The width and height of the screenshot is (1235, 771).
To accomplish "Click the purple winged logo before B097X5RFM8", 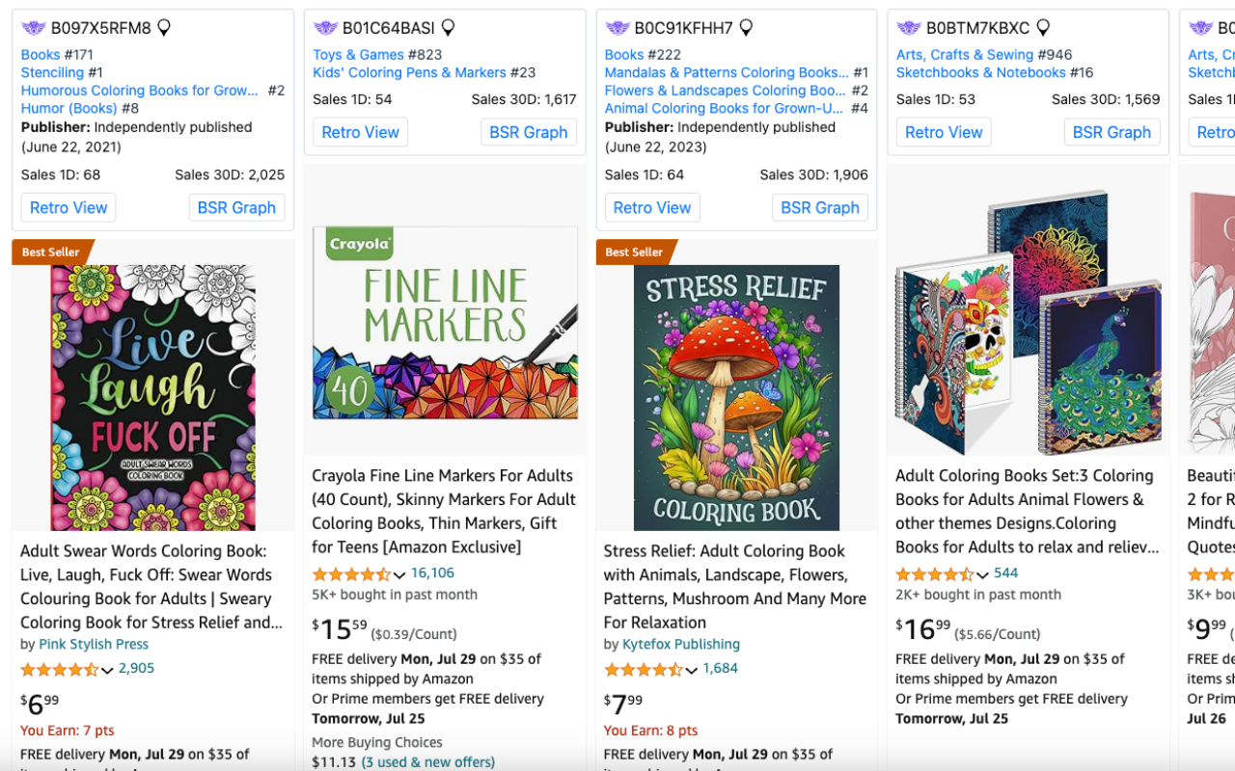I will pyautogui.click(x=34, y=28).
